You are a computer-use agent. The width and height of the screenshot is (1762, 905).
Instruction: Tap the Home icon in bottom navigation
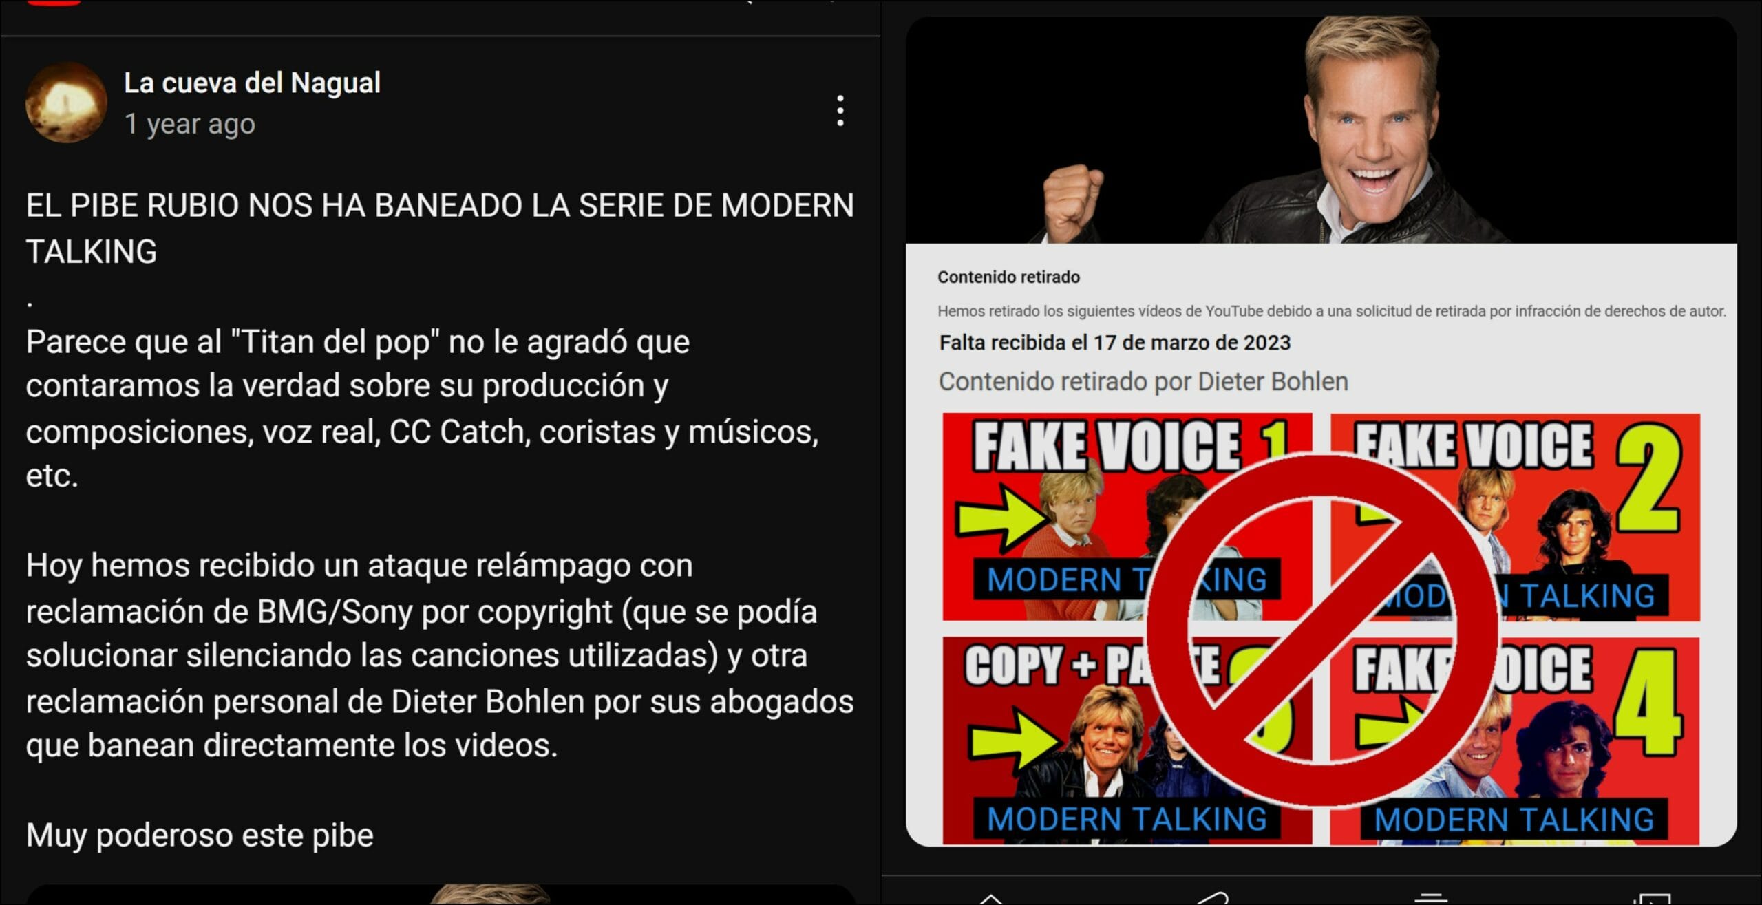[x=990, y=898]
